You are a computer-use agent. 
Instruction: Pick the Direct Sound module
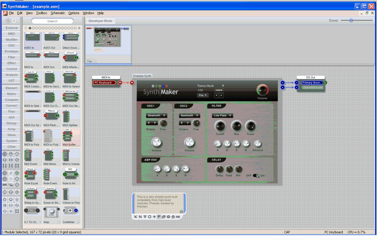[x=71, y=41]
